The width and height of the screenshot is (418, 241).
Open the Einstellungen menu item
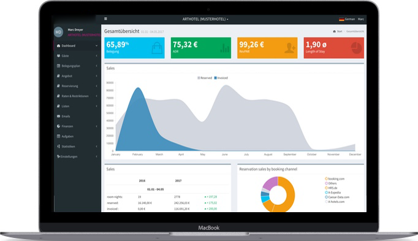tap(77, 156)
